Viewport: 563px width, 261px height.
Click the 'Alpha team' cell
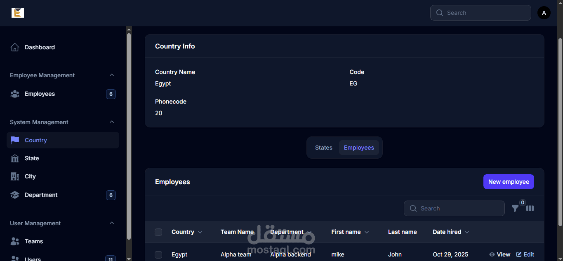(236, 254)
